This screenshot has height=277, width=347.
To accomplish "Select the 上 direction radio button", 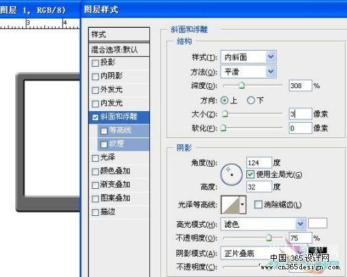I will tap(224, 101).
